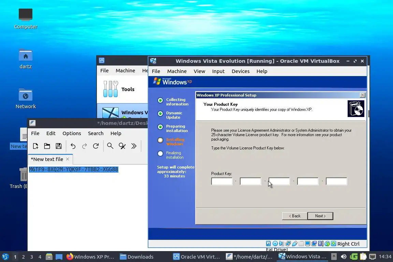Expand the toolbar overflow chevron in text editor
This screenshot has height=262, width=393.
coord(134,146)
